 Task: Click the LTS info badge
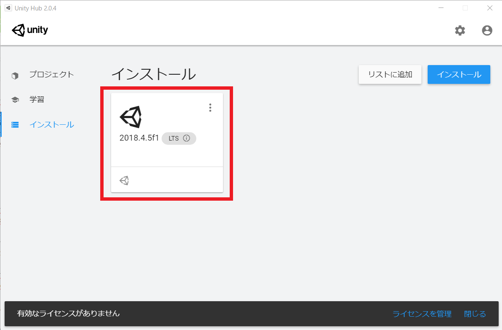pyautogui.click(x=179, y=139)
